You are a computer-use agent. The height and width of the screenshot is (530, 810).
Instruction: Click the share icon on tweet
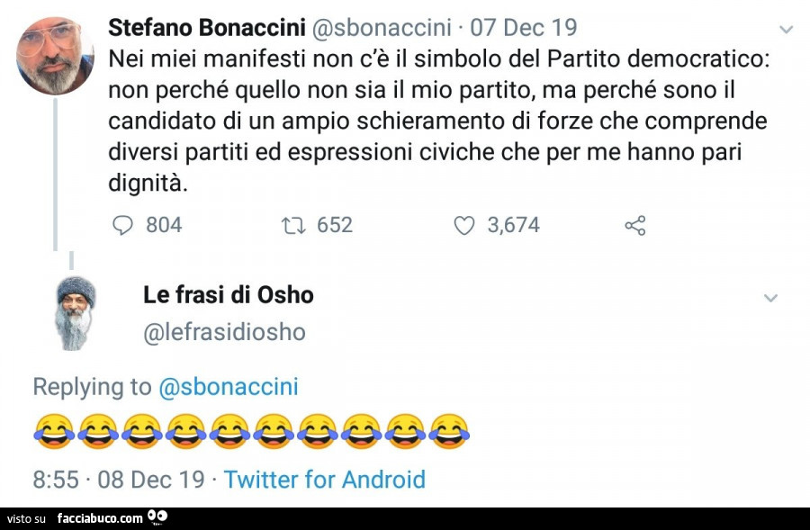[634, 225]
